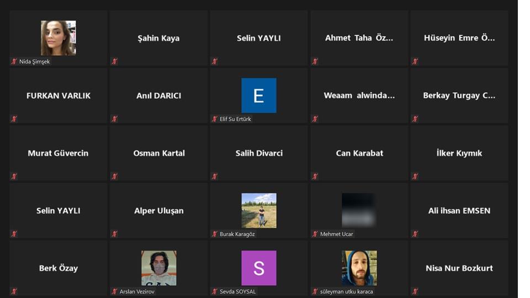Click muted mic icon in FURKAN VARLIK tile
530x298 pixels.
tap(14, 119)
